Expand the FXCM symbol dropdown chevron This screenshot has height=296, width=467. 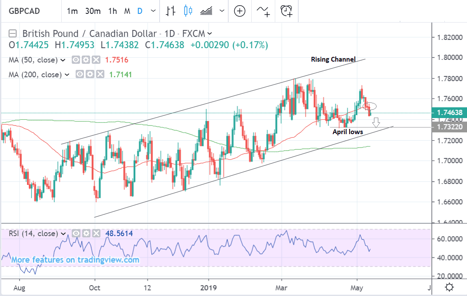tap(210, 33)
